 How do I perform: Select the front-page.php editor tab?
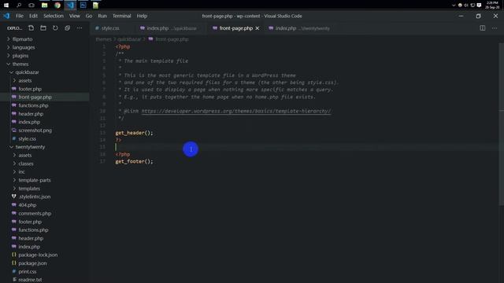(236, 28)
